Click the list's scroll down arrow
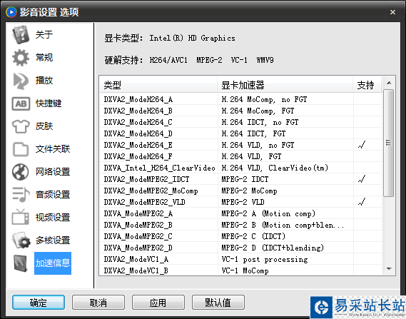Screen dimensions: 406x319 pyautogui.click(x=389, y=269)
